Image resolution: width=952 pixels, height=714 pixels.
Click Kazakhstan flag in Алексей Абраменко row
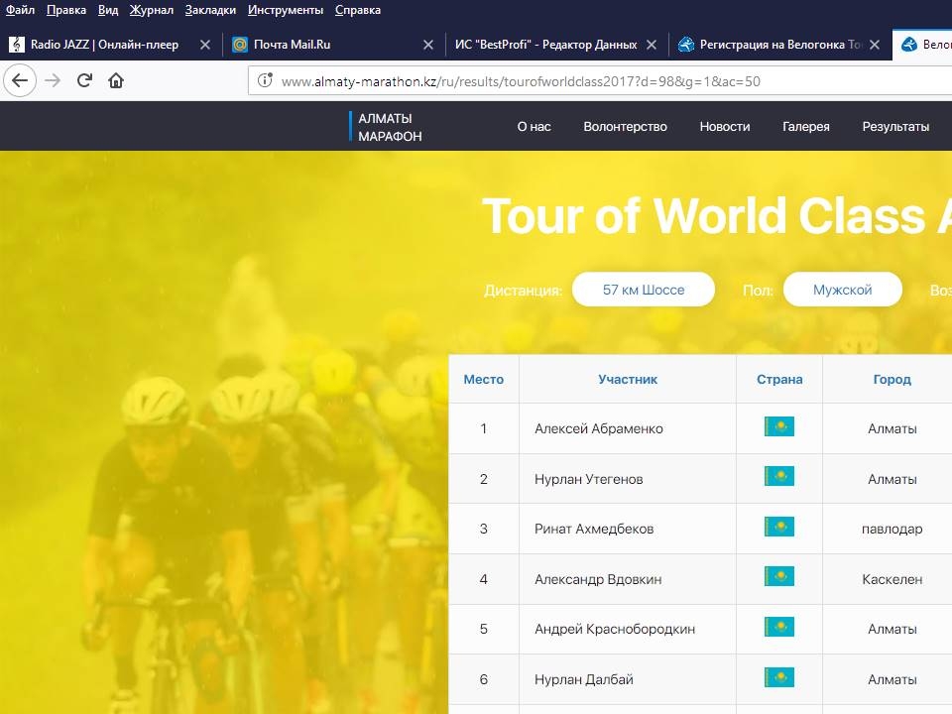click(x=778, y=427)
